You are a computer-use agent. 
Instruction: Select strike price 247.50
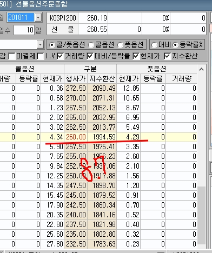(76, 185)
